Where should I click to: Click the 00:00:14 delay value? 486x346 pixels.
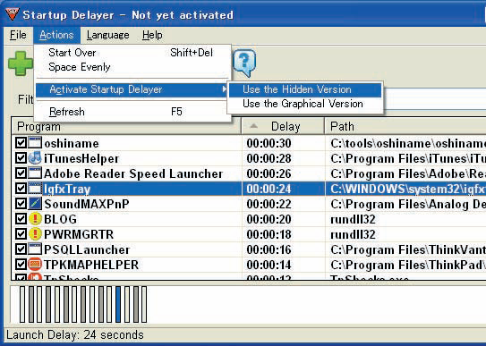point(269,265)
